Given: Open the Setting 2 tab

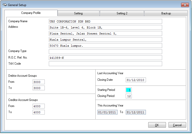Looking at the screenshot, I should click(x=122, y=13).
